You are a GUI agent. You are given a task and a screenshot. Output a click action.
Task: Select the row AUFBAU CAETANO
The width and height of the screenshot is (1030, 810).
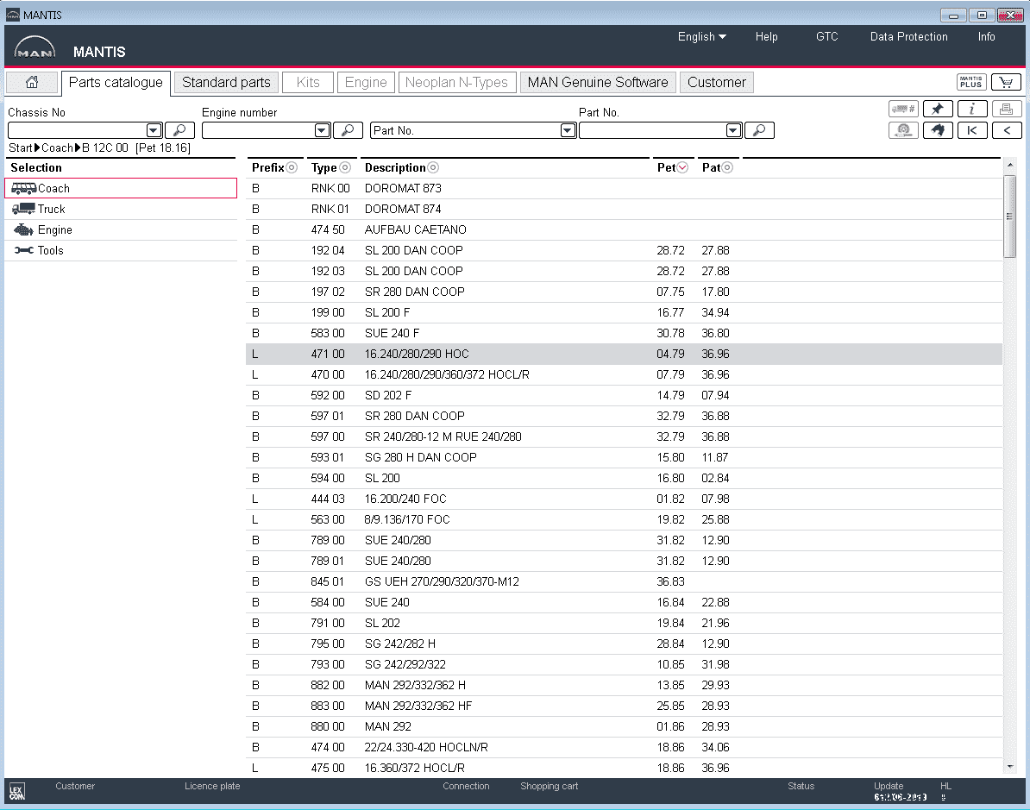[x=624, y=229]
